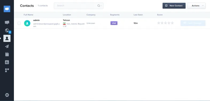Click the Location column header
210x101 pixels.
click(67, 15)
